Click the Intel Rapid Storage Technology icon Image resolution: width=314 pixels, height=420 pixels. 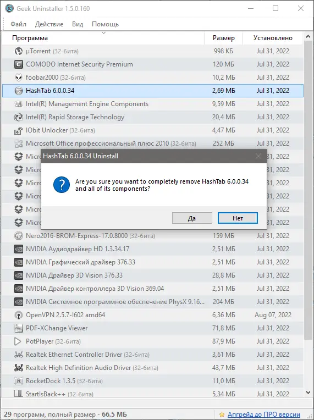(x=19, y=117)
